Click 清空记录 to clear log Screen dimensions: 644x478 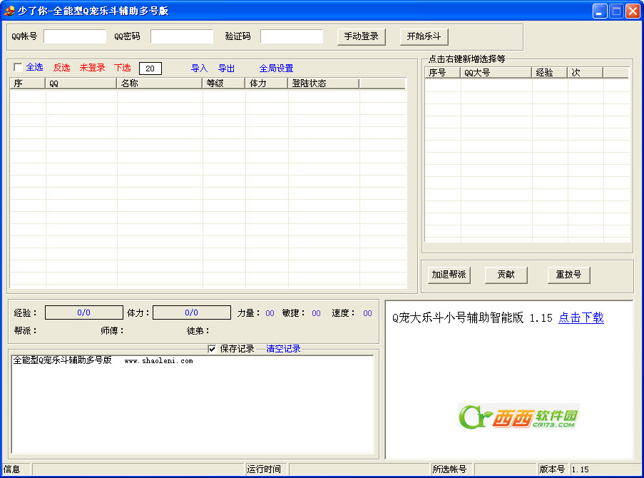tap(283, 349)
